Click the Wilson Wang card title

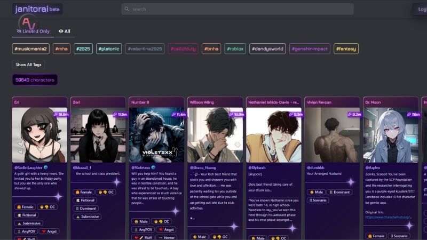[202, 102]
